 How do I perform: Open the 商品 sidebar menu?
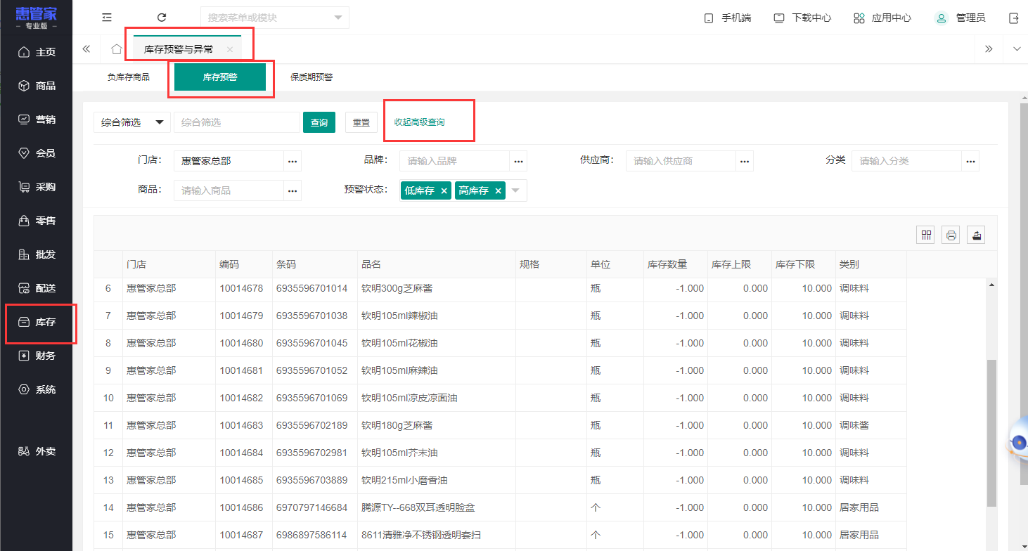point(37,86)
